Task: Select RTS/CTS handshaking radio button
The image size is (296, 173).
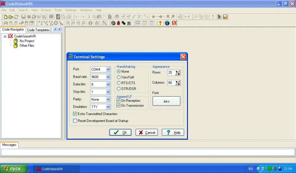Action: point(119,83)
